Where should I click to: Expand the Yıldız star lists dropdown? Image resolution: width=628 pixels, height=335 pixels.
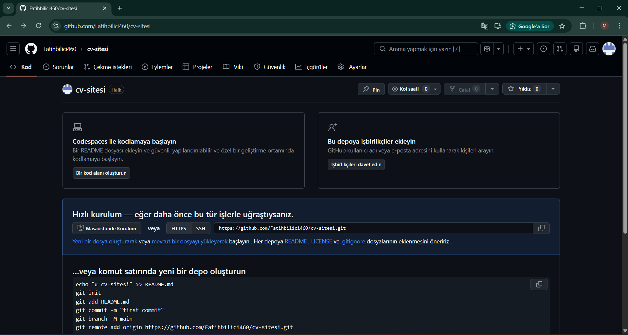tap(553, 89)
